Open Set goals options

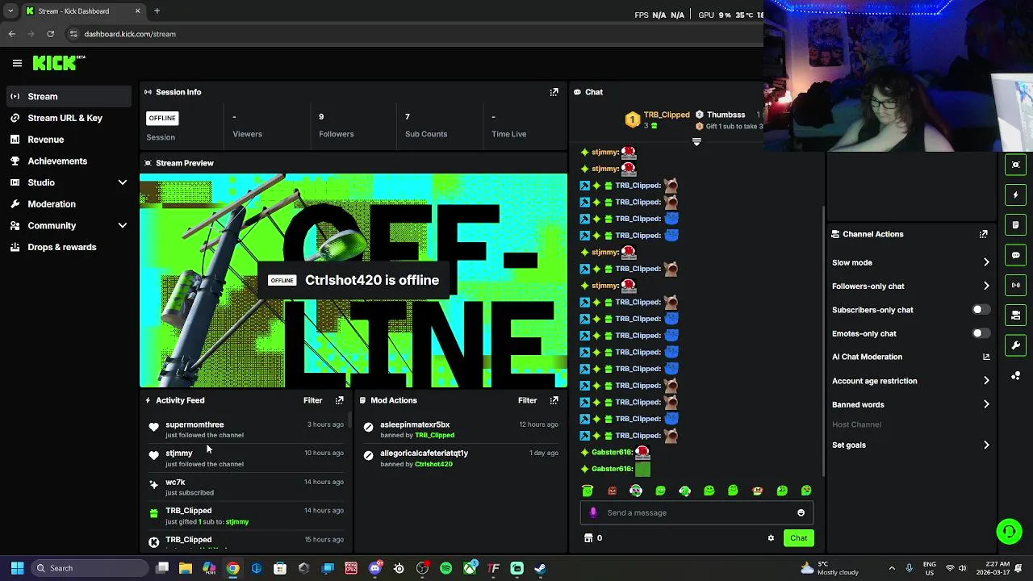tap(910, 445)
